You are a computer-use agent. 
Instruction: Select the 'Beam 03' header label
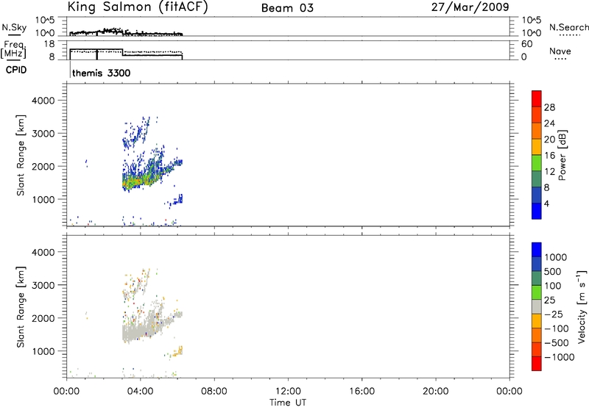[287, 8]
